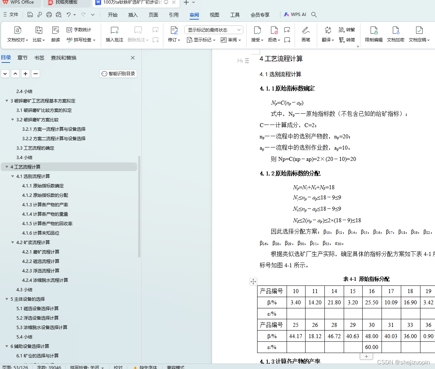Click the outline minus button
This screenshot has width=435, height=369.
coord(36,74)
